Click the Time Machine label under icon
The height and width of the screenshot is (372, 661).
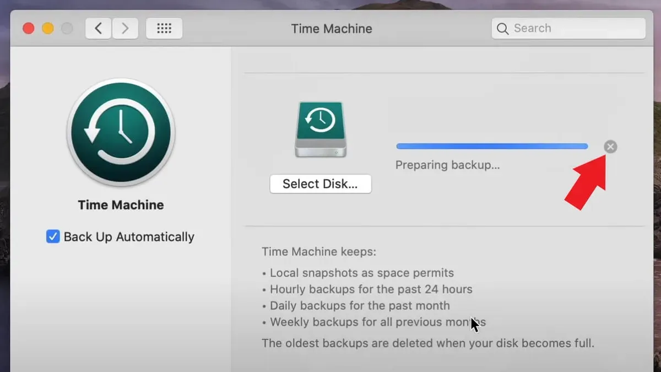121,205
